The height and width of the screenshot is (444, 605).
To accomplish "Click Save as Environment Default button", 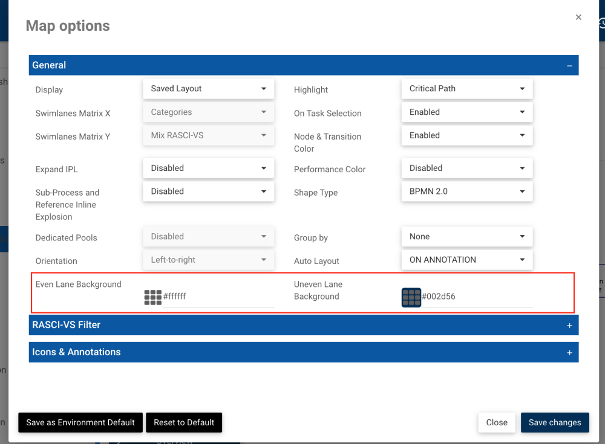I will click(x=80, y=423).
